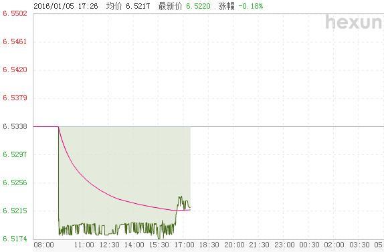
Task: Click the 6.5297 price axis label
Action: [x=15, y=154]
